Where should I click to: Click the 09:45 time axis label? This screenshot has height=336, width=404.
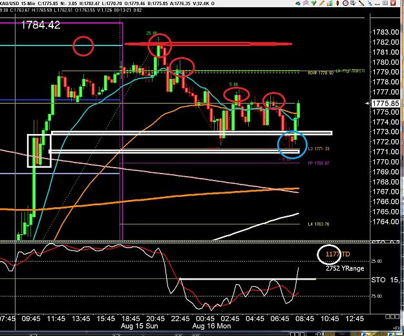pos(31,319)
